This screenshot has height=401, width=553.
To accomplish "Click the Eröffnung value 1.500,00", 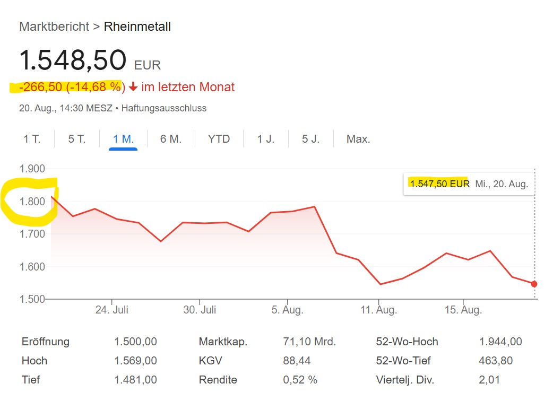I will point(135,342).
